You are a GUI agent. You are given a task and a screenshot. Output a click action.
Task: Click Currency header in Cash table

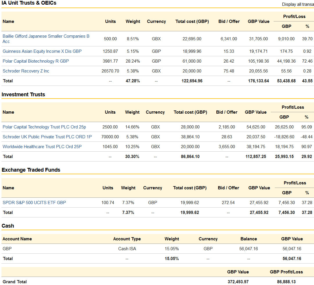(x=208, y=239)
